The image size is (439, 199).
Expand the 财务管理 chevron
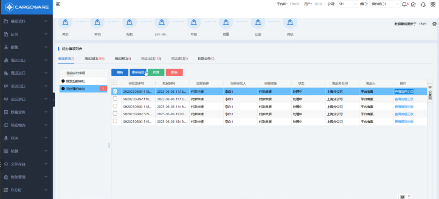tap(46, 177)
